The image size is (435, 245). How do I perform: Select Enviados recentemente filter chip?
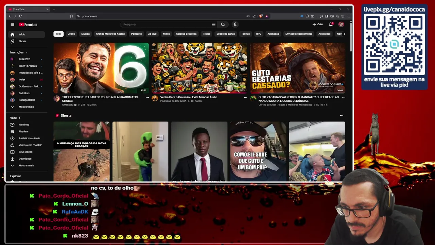click(x=299, y=34)
